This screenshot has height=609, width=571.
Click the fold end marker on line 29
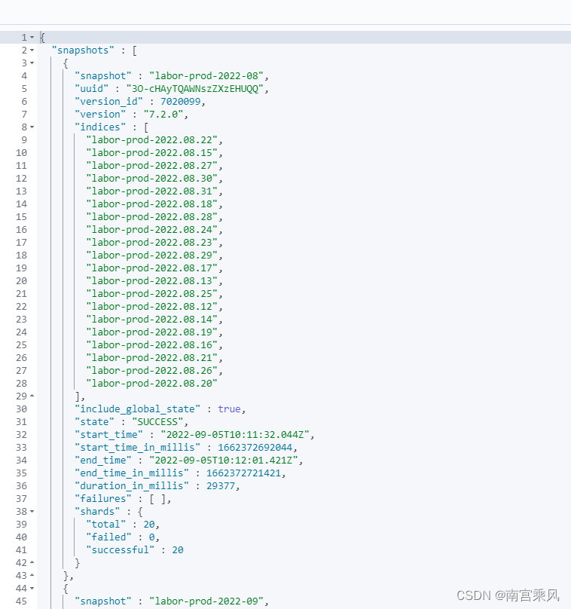click(x=32, y=396)
